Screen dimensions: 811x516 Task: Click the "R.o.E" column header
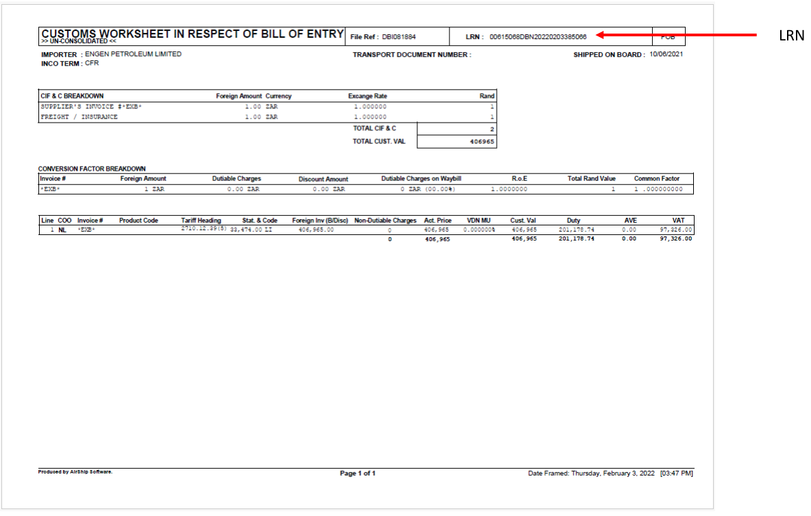[x=519, y=179]
